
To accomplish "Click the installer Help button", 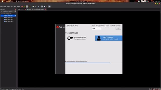I will tap(118, 28).
